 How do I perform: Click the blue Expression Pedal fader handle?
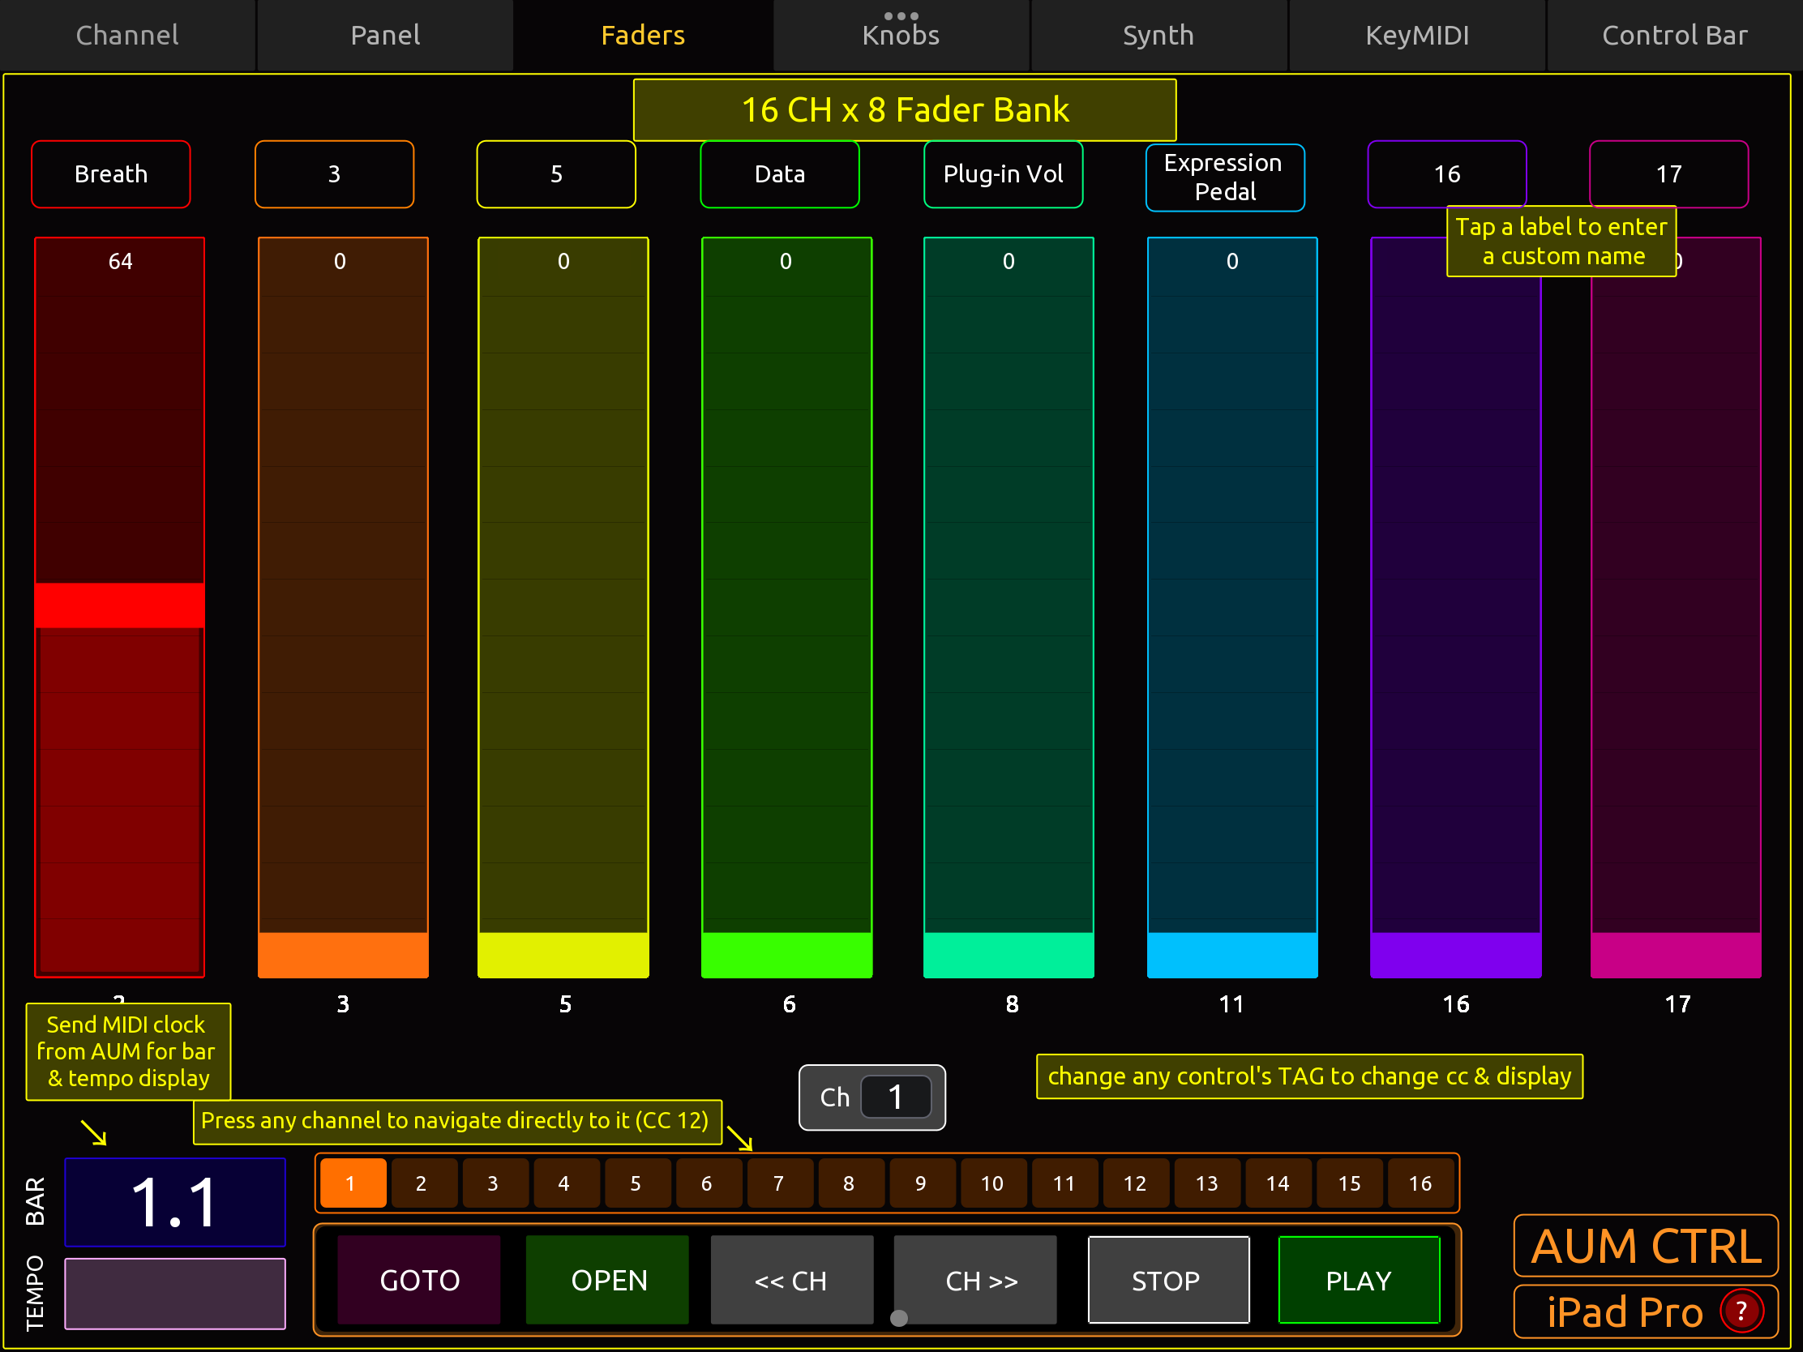tap(1232, 954)
